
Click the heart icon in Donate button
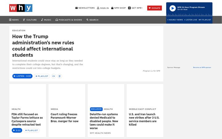tap(150, 8)
